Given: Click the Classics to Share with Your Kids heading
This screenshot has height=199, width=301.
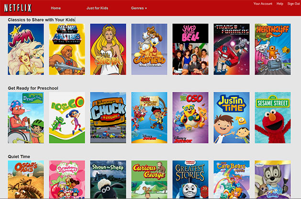Looking at the screenshot, I should point(41,20).
